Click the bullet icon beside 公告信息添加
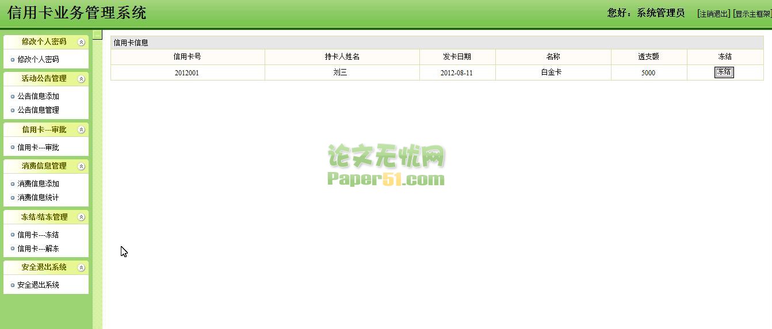 tap(13, 97)
